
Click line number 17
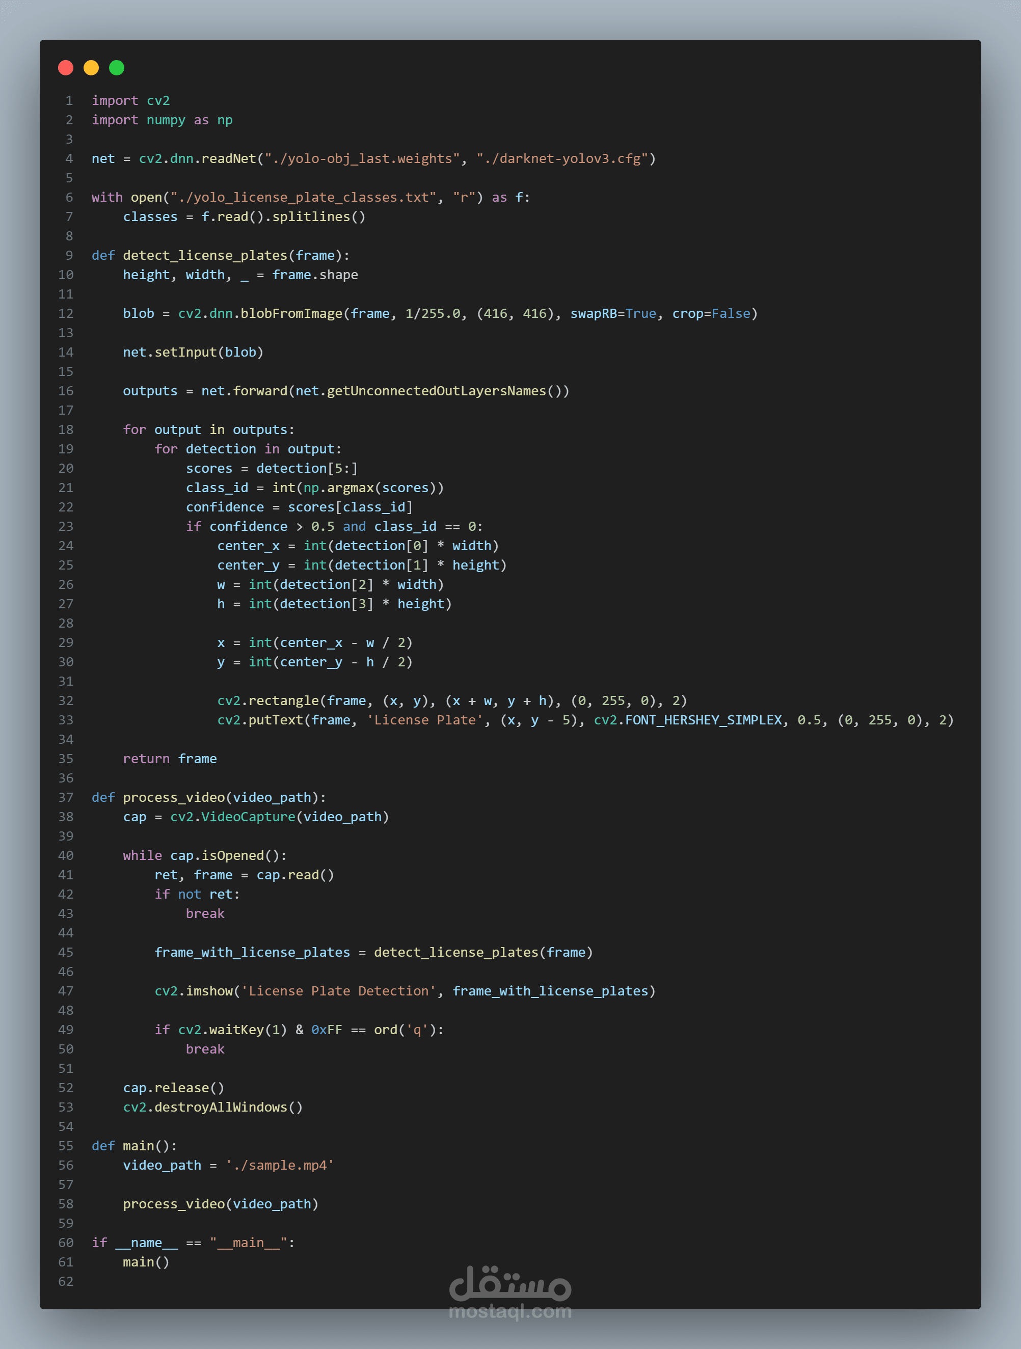[66, 411]
